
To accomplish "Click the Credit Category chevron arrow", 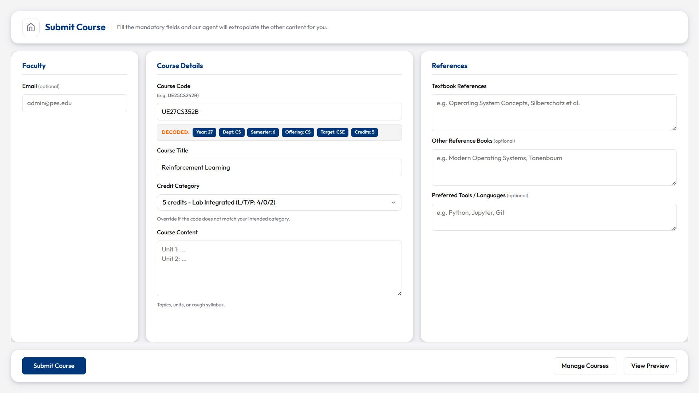I will (393, 202).
